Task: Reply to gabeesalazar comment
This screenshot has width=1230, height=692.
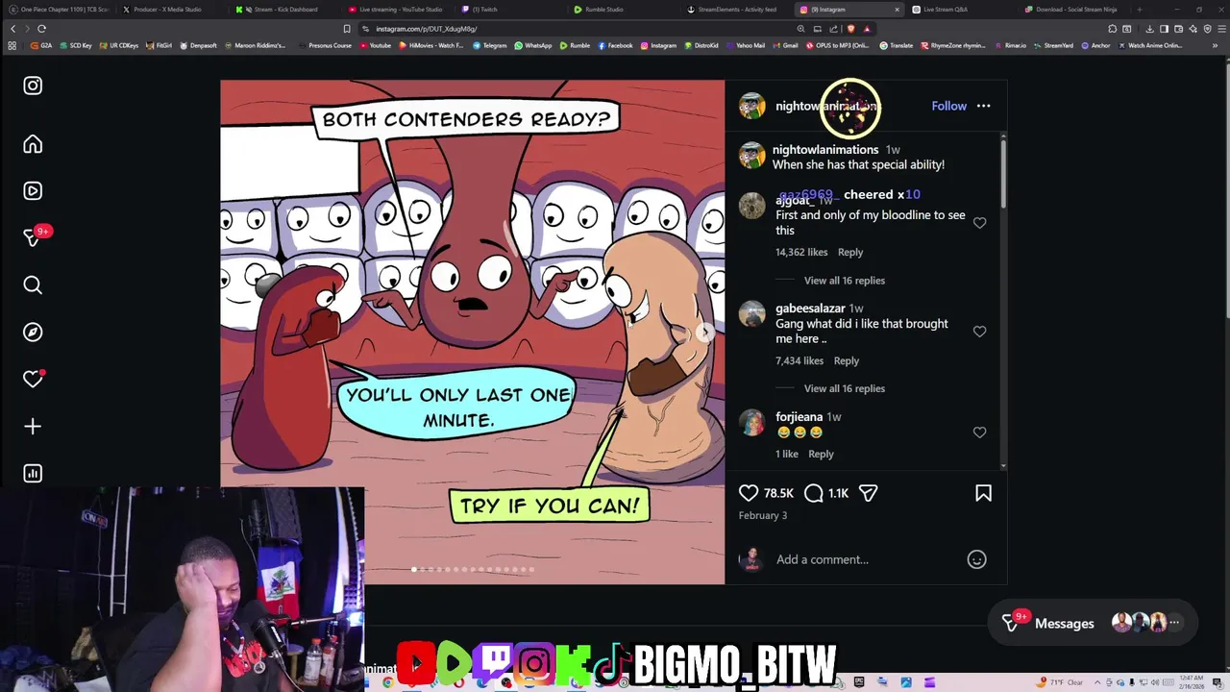Action: 847,360
